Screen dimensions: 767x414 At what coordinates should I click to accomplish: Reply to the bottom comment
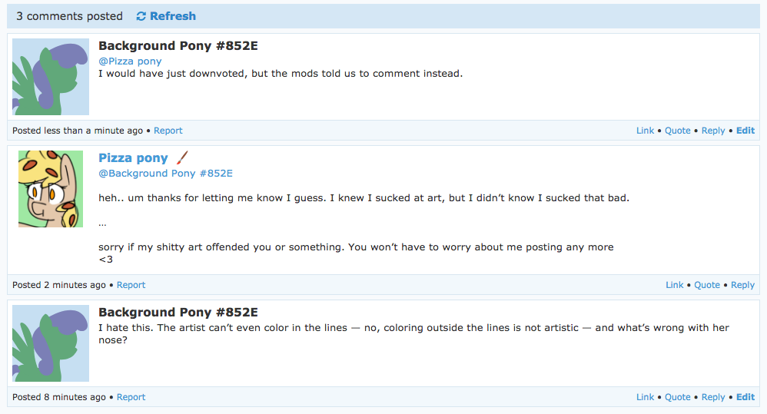pyautogui.click(x=712, y=397)
